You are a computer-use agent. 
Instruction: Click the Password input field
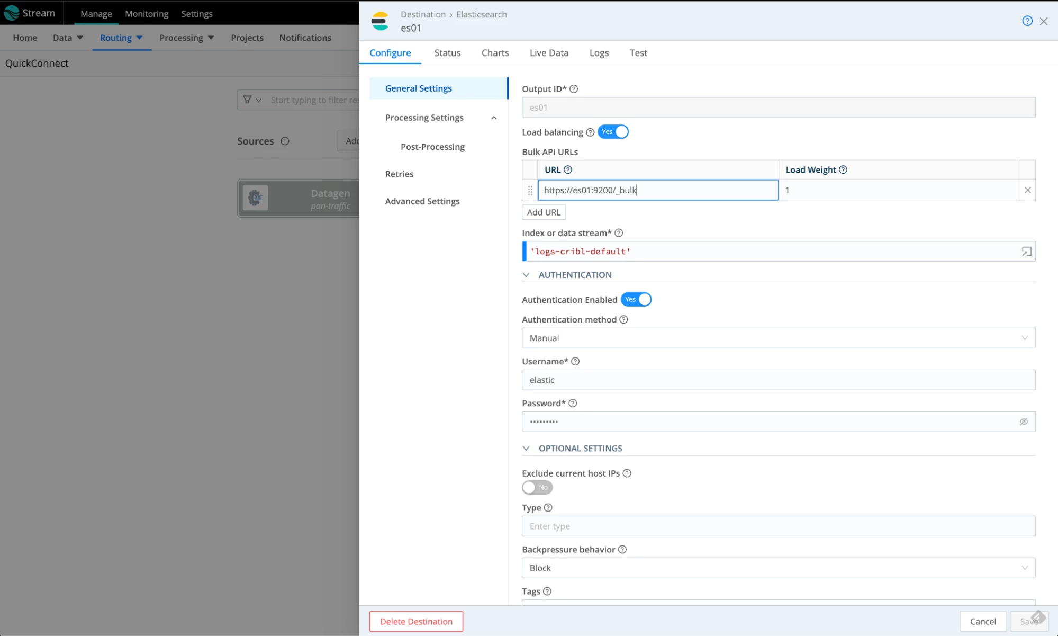click(x=778, y=422)
